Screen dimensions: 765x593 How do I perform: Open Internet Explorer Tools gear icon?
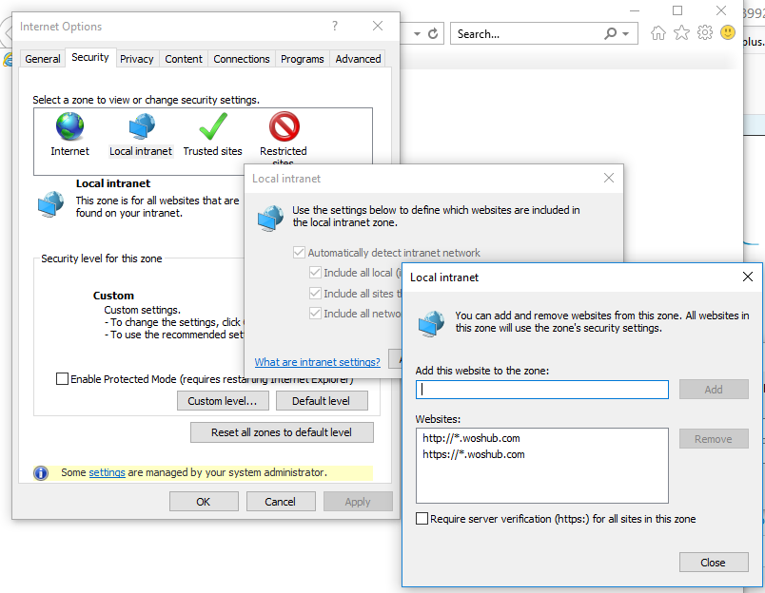tap(704, 32)
